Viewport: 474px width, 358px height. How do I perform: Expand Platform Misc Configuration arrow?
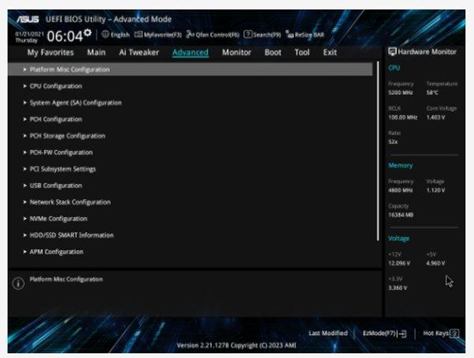tap(24, 70)
